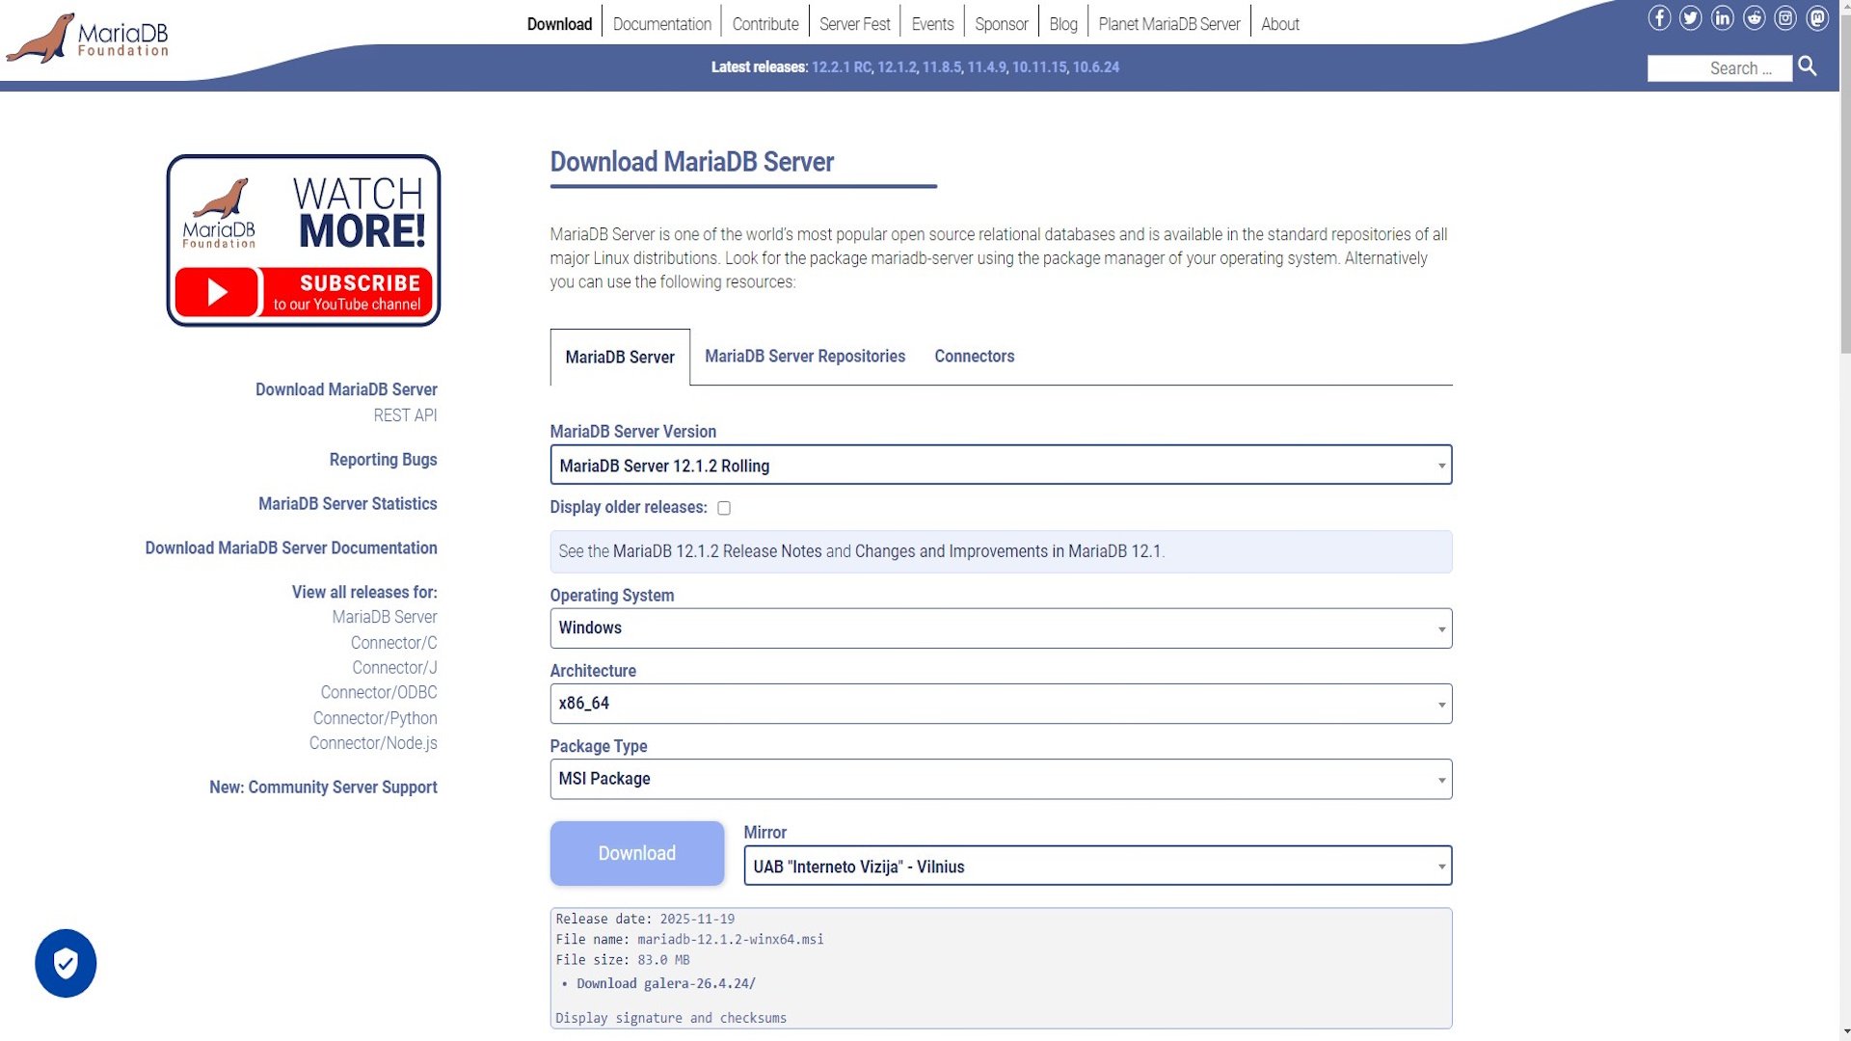Click the magnifying glass search icon
The width and height of the screenshot is (1851, 1041).
pyautogui.click(x=1808, y=67)
